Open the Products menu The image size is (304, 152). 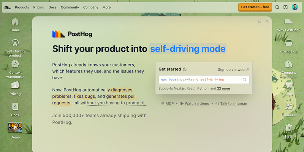pos(22,7)
